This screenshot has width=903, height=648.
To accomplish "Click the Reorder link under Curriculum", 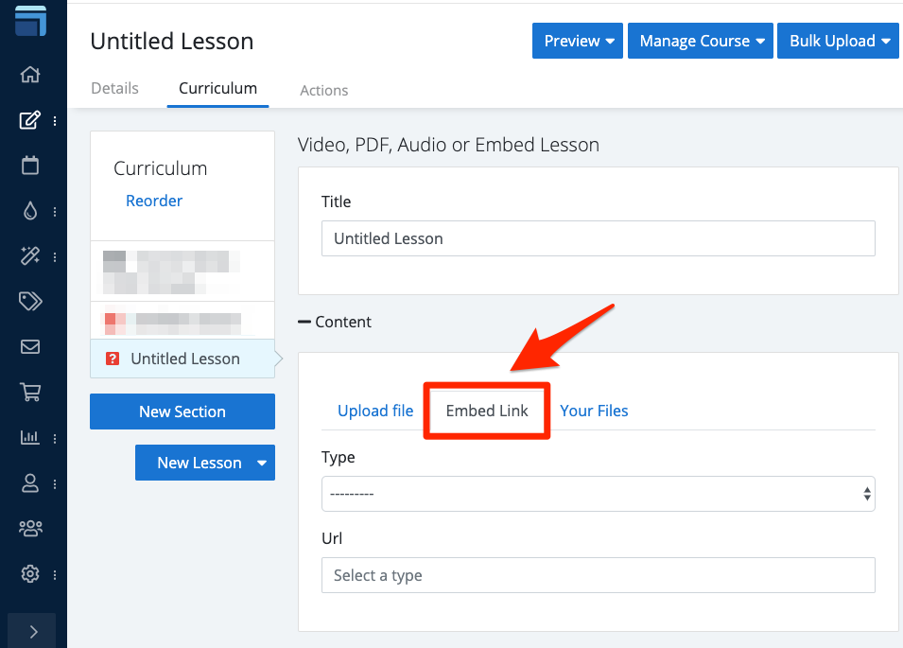I will tap(154, 201).
